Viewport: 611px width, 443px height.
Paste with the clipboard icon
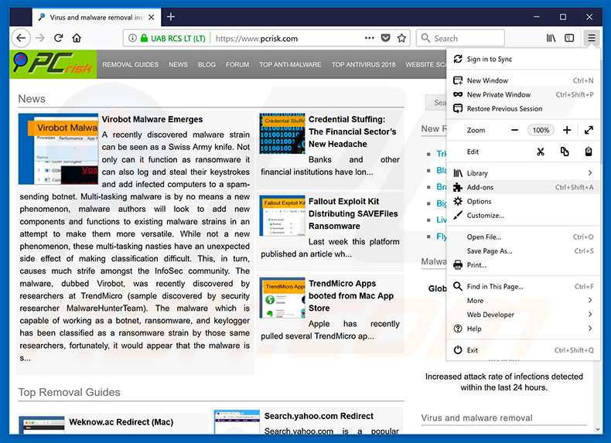[x=589, y=152]
